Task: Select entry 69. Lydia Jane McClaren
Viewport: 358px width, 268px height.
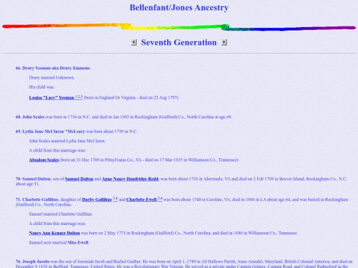Action: (50, 132)
